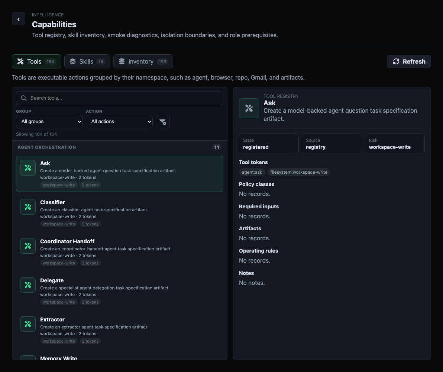Click the Inventory tab database icon
This screenshot has width=443, height=372.
pyautogui.click(x=122, y=61)
